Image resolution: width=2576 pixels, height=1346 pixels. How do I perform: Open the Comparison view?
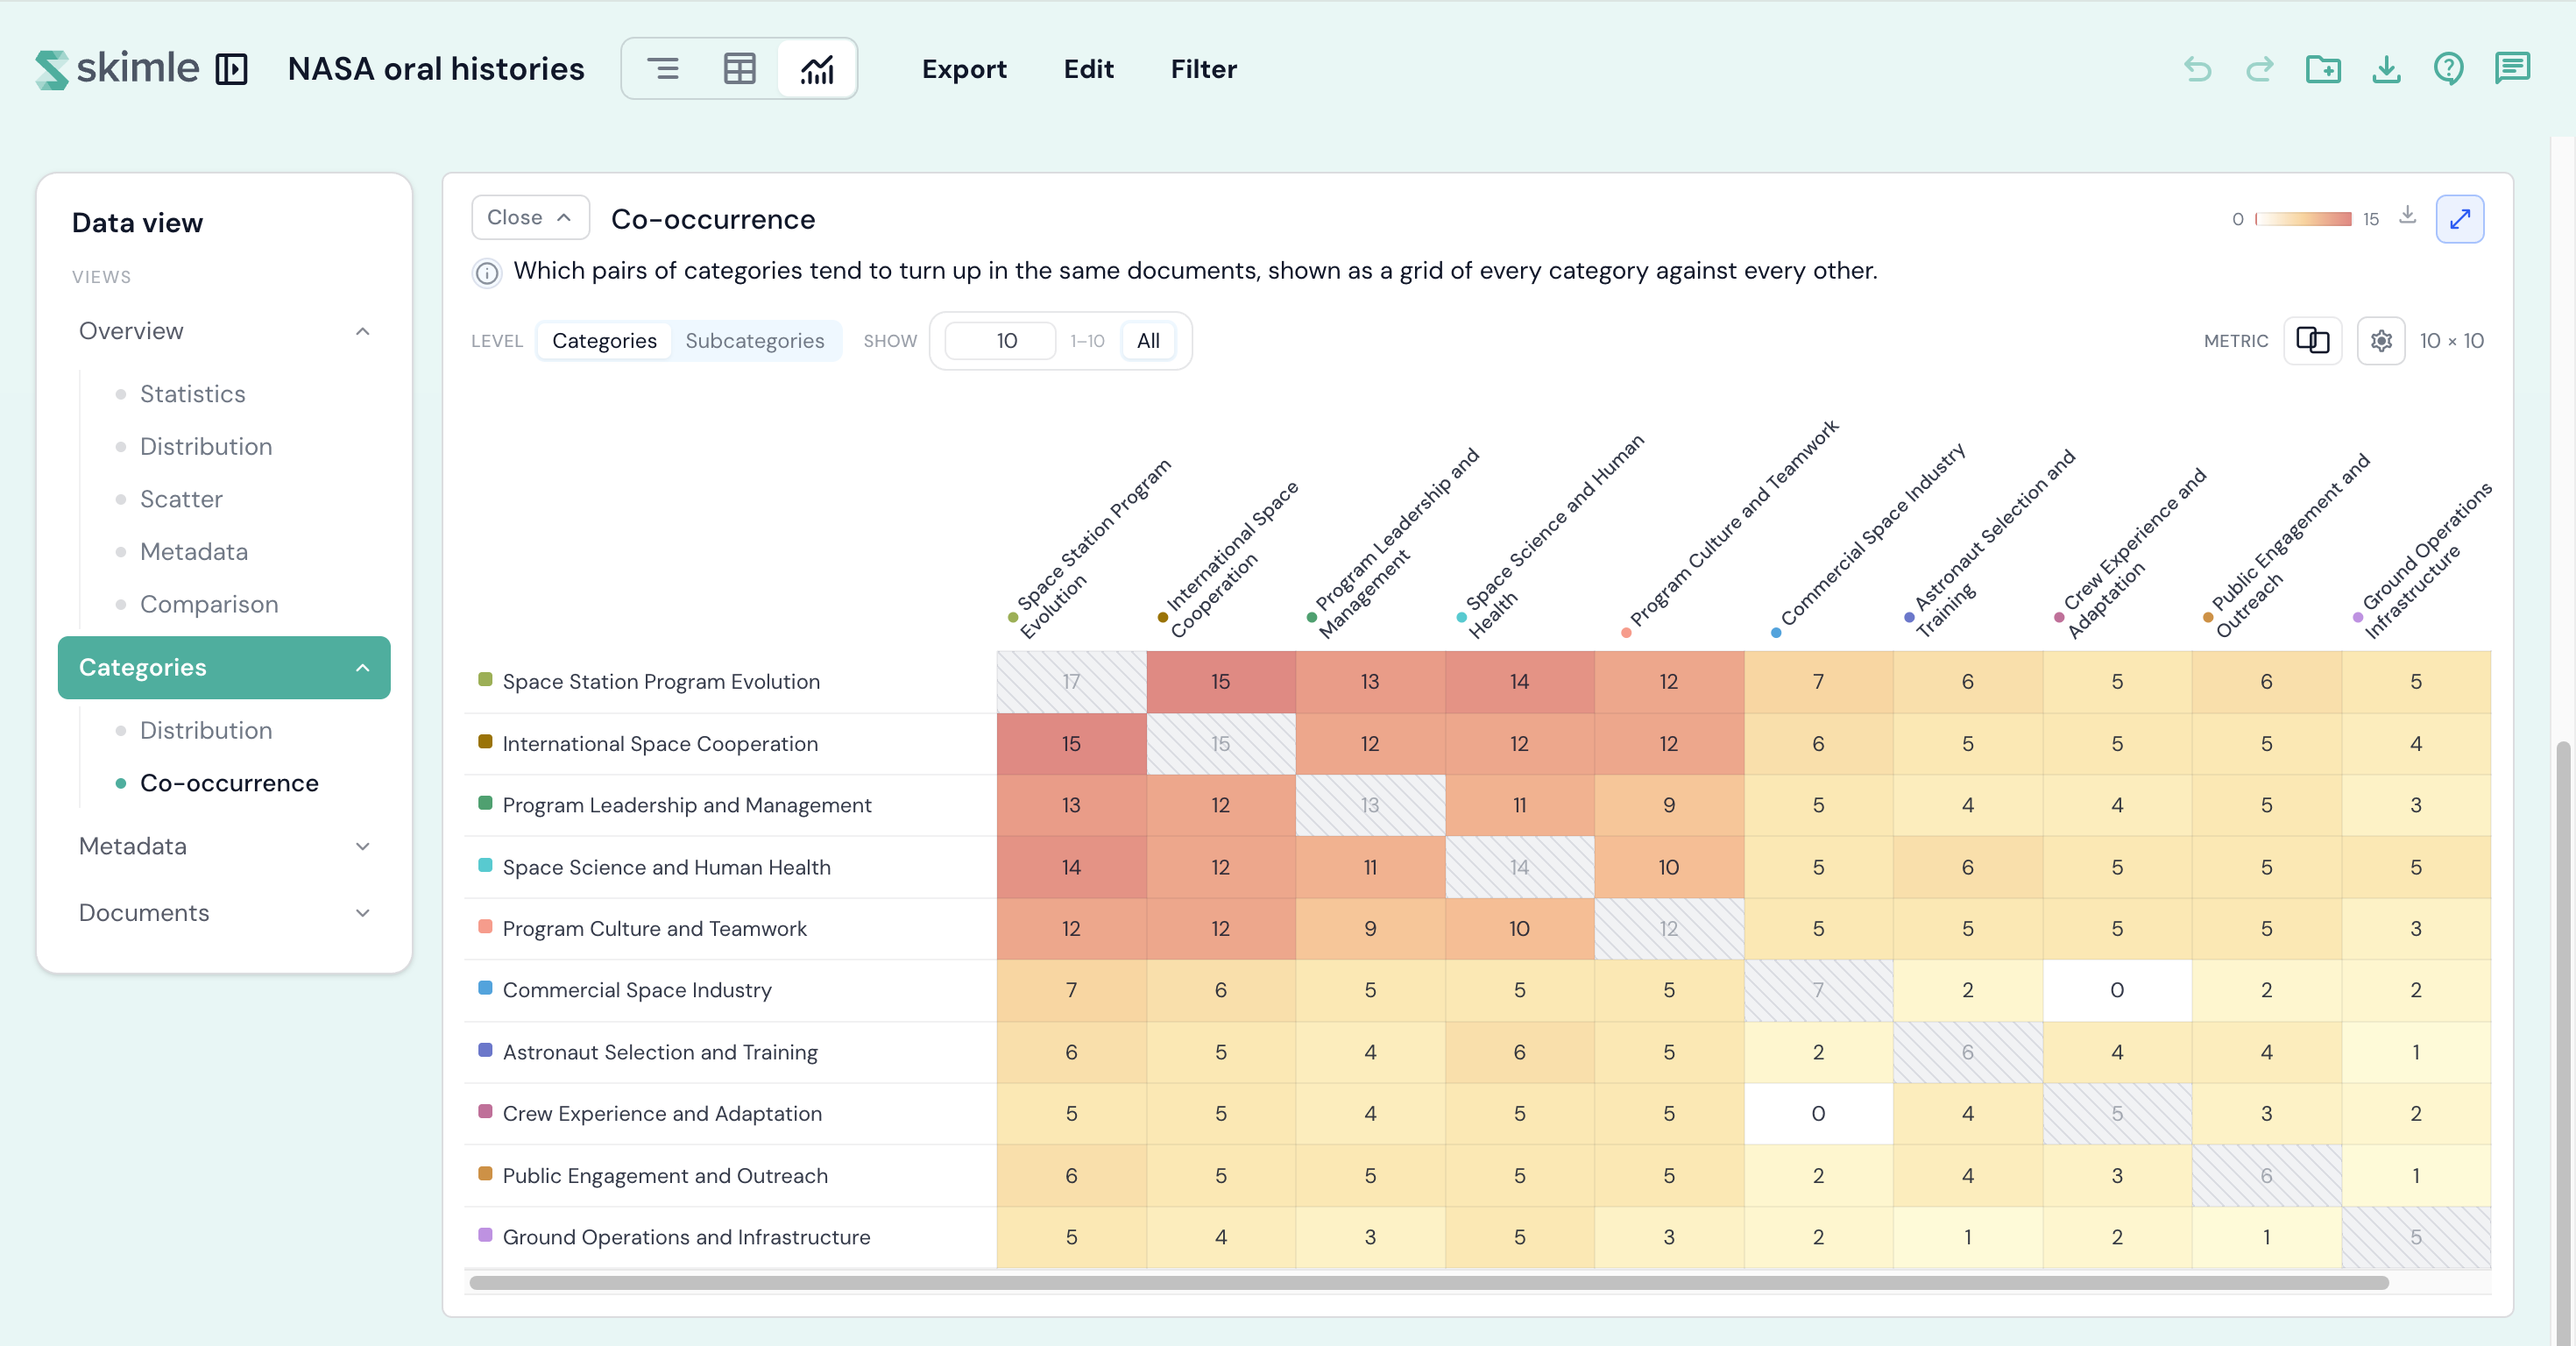tap(209, 604)
